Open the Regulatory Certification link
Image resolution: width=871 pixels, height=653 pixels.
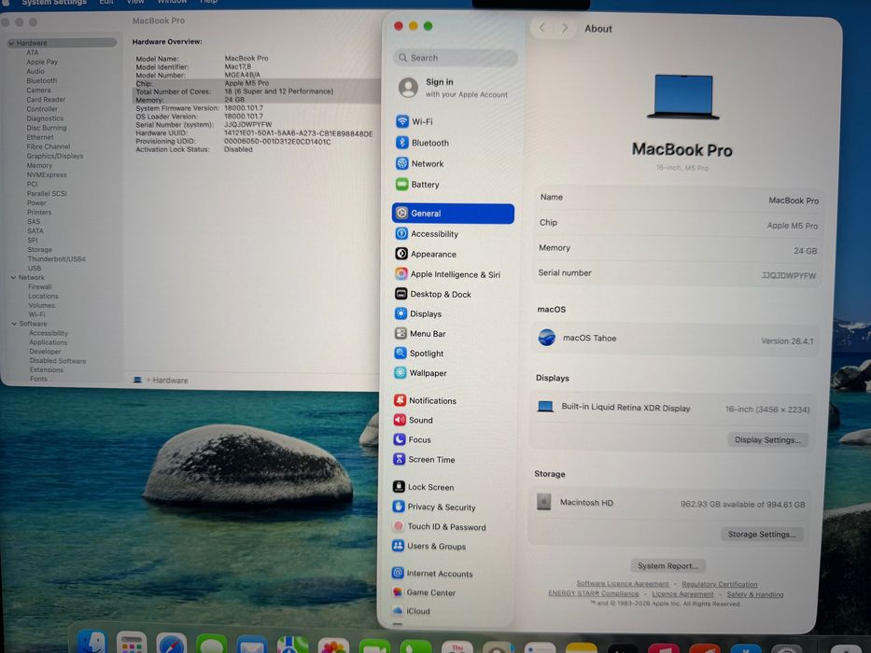pyautogui.click(x=720, y=584)
